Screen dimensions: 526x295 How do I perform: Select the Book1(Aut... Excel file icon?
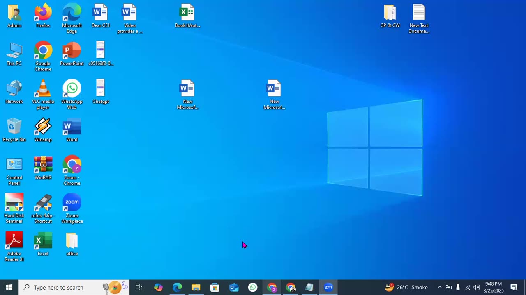coord(187,16)
